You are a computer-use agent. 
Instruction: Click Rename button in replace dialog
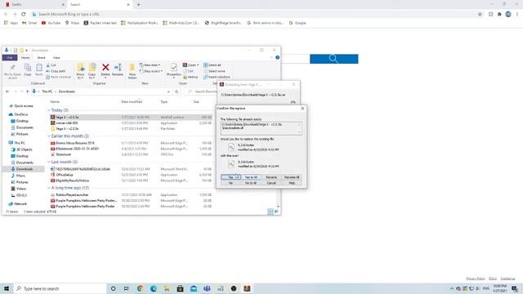coord(271,177)
